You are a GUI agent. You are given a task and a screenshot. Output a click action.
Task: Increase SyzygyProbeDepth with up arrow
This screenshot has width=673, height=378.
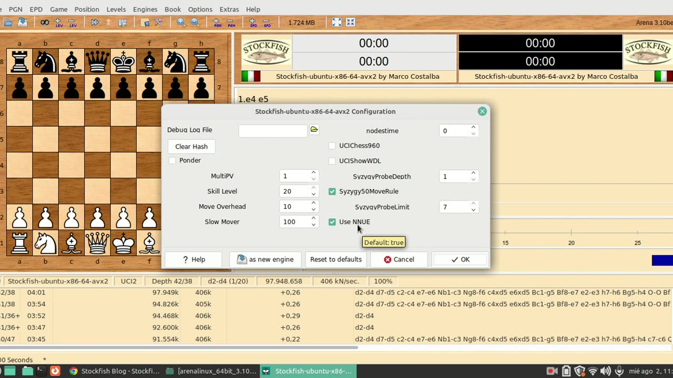[x=473, y=173]
